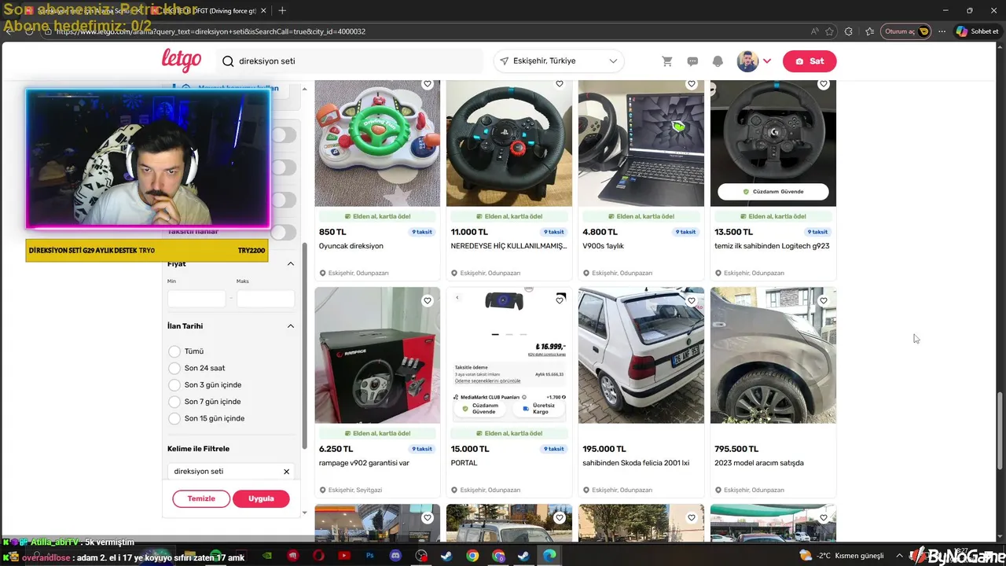Image resolution: width=1006 pixels, height=566 pixels.
Task: Open the rampage v902 garantisi var listing title
Action: 364,463
